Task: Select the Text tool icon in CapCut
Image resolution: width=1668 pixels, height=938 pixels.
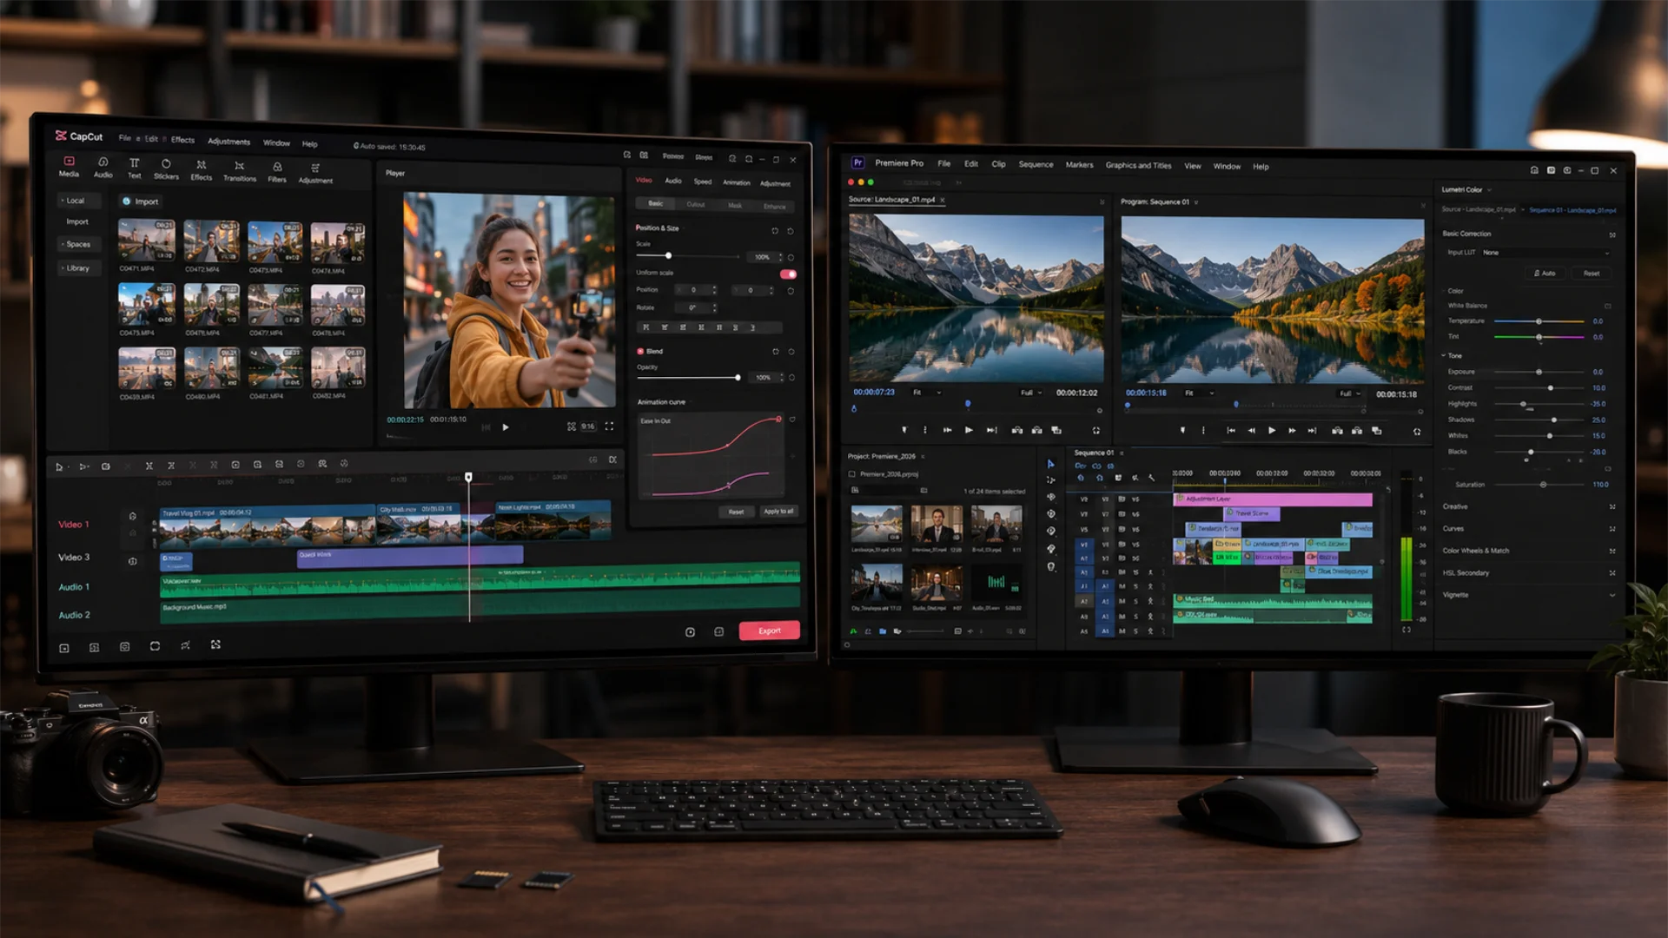Action: pyautogui.click(x=134, y=163)
